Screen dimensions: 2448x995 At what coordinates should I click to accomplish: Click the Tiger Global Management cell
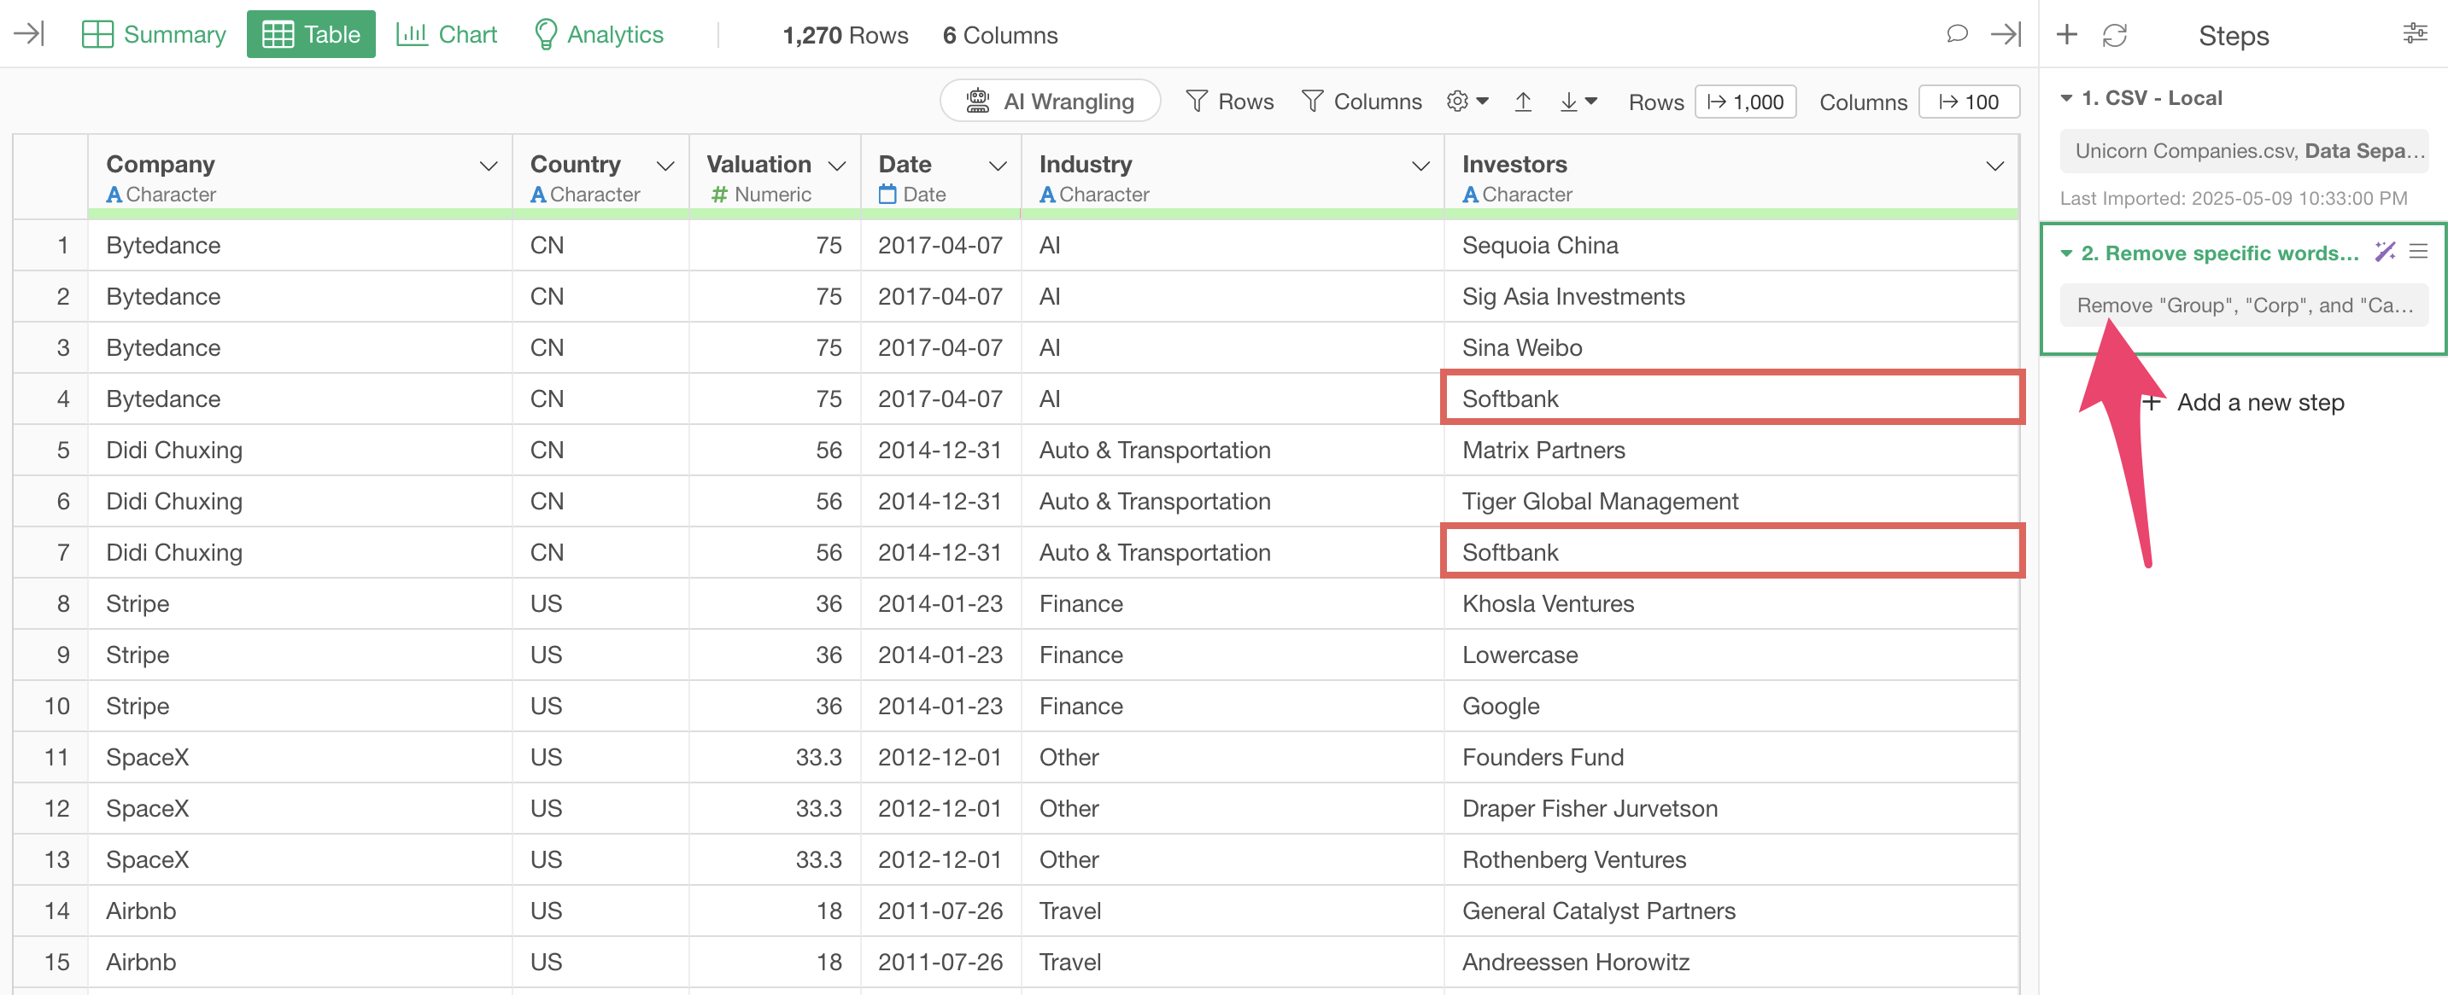[1731, 501]
